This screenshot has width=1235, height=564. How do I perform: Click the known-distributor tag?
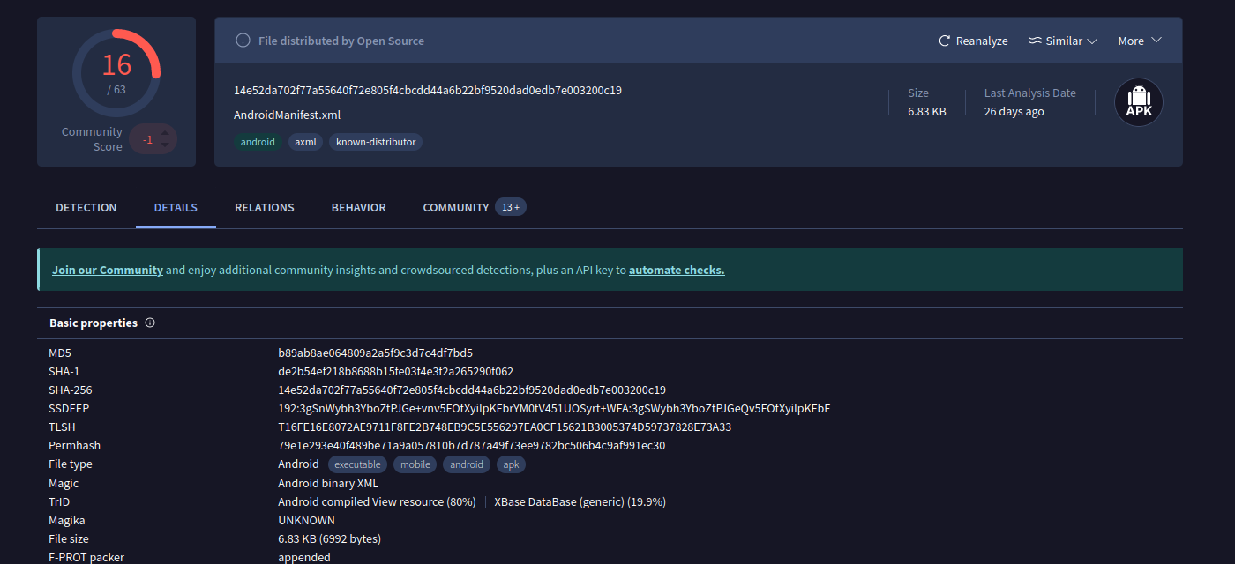[x=376, y=142]
